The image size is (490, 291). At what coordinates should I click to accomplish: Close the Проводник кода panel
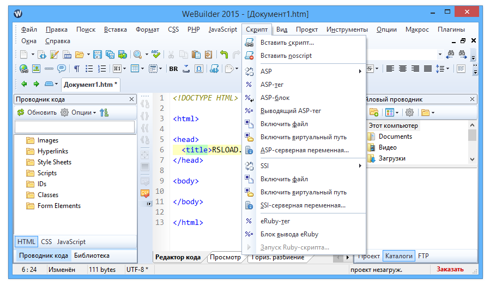pos(131,99)
